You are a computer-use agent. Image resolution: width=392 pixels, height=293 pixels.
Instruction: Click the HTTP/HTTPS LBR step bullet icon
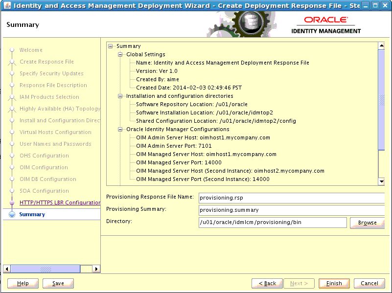click(x=12, y=203)
